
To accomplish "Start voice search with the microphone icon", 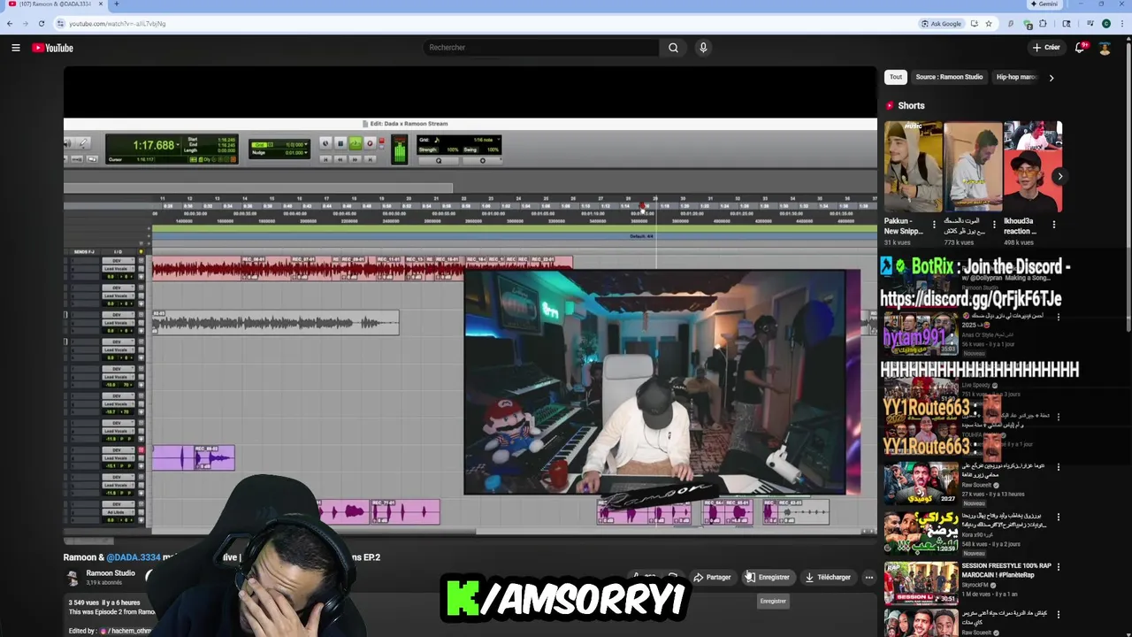I will point(703,48).
